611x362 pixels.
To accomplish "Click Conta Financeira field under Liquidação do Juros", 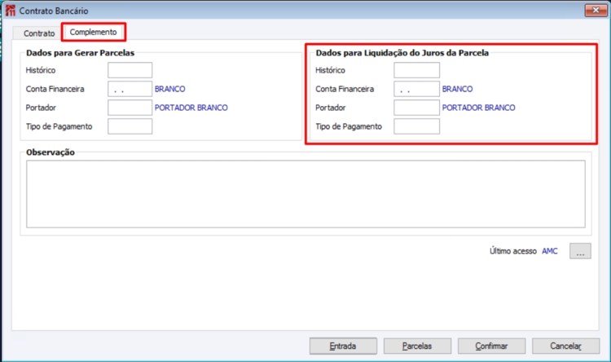I will [416, 89].
